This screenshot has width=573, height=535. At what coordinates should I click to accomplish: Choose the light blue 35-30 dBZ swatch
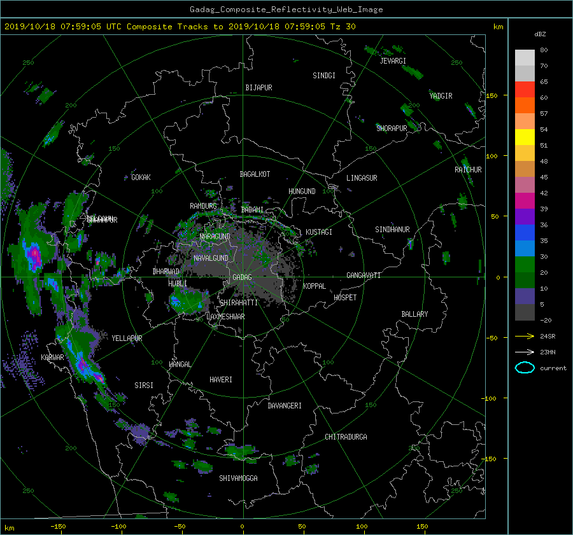click(x=525, y=249)
